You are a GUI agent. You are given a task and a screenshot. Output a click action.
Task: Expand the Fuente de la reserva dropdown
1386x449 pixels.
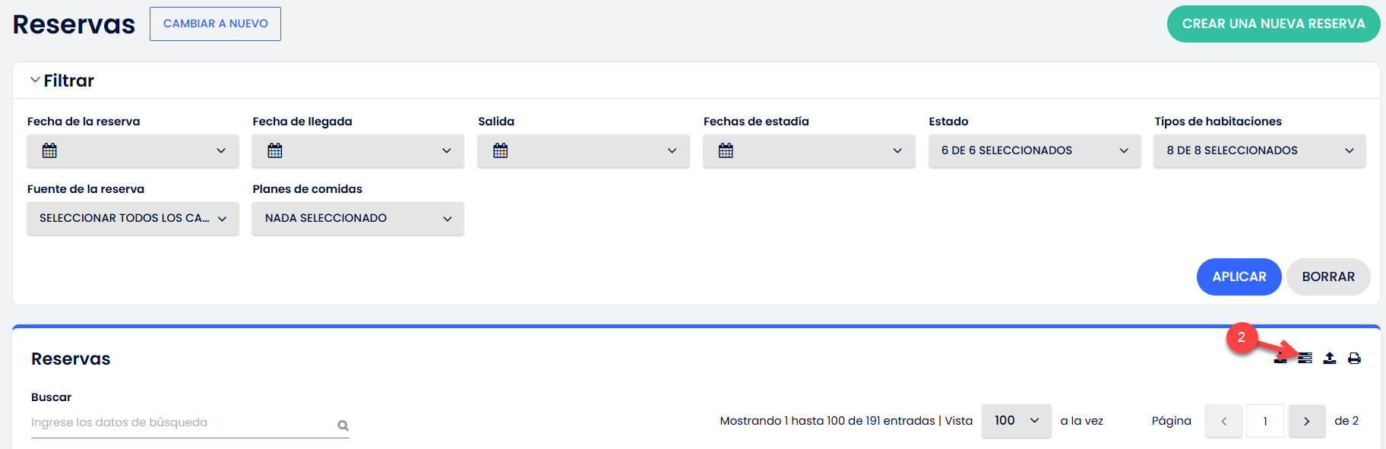(133, 218)
